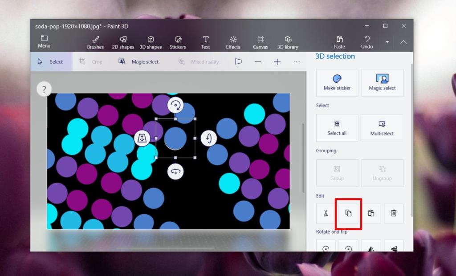Open the 3D shapes panel

[x=151, y=41]
